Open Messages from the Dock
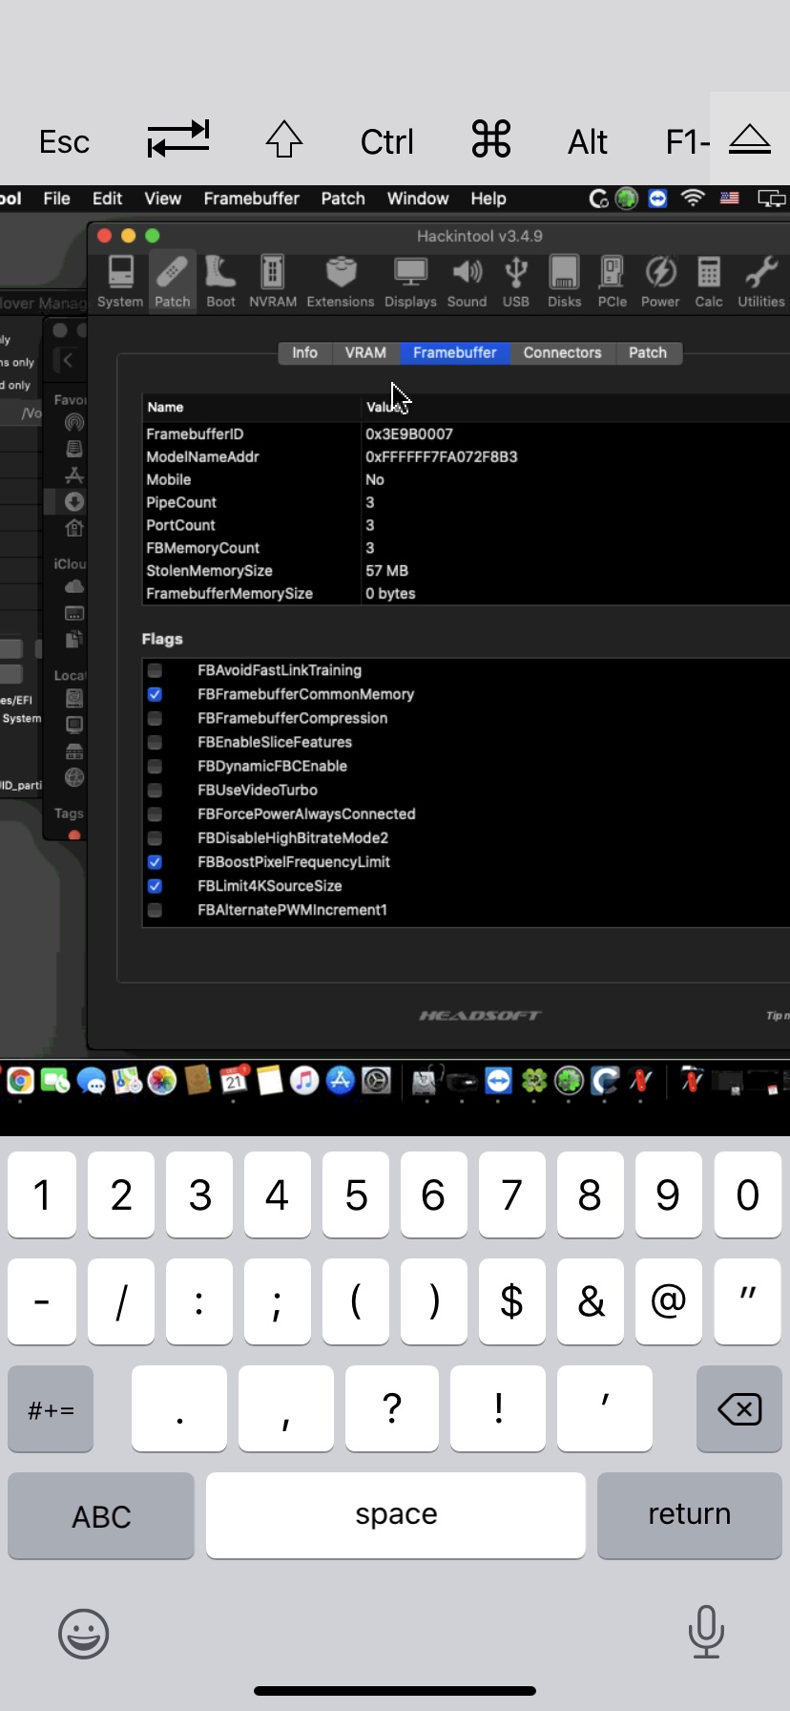The image size is (790, 1711). click(92, 1081)
